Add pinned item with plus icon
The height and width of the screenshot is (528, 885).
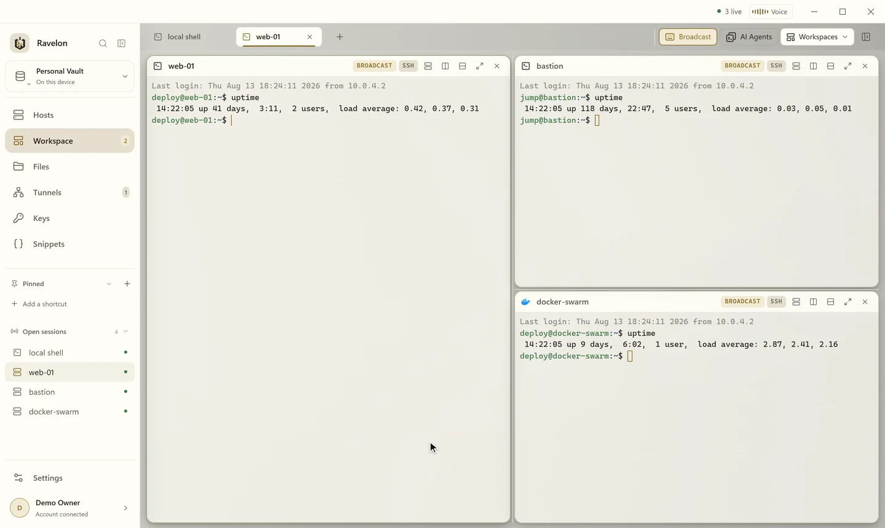(x=127, y=284)
